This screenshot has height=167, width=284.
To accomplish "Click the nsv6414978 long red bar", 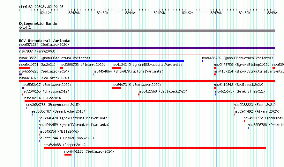I will click(147, 81).
